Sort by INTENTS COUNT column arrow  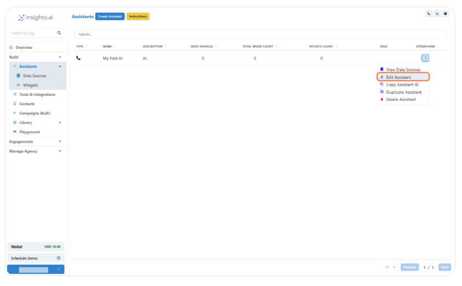(x=336, y=46)
